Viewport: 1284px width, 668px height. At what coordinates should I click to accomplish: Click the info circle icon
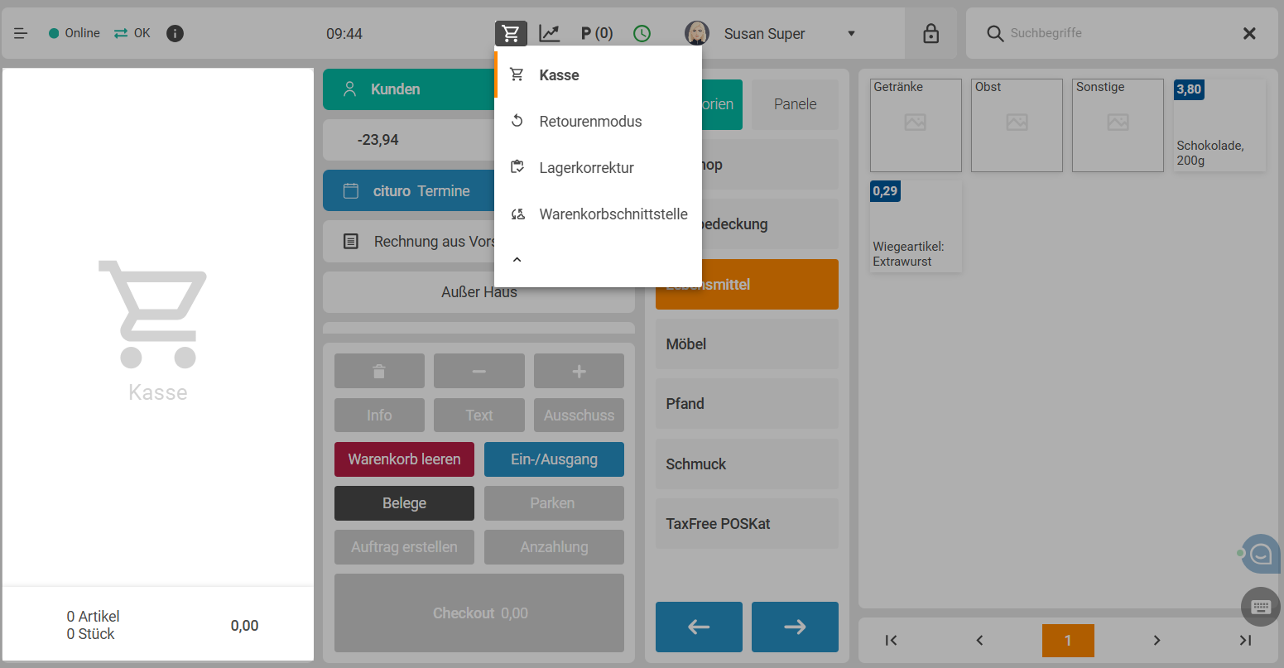[175, 33]
